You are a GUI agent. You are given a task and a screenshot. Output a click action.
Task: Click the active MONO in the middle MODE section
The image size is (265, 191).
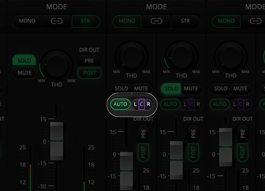click(127, 21)
